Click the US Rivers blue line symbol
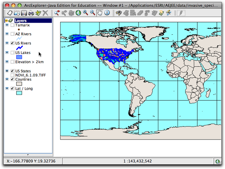This screenshot has width=225, height=169. coord(20,48)
